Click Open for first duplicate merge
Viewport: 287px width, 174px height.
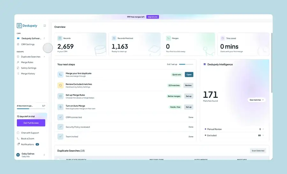[x=189, y=74]
